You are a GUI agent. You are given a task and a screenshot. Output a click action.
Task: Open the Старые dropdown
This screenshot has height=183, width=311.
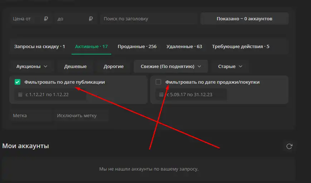tap(230, 67)
